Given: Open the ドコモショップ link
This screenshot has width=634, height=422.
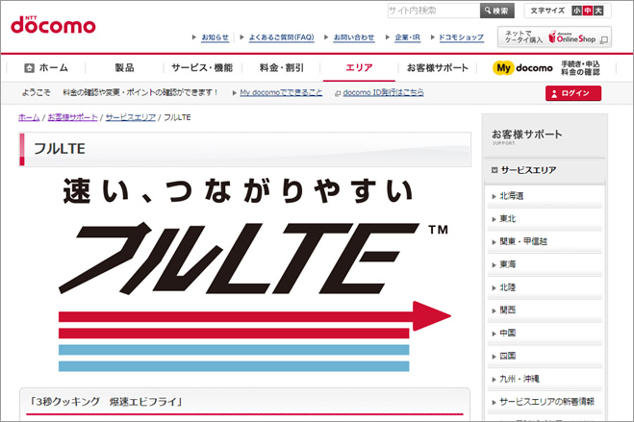Looking at the screenshot, I should coord(462,37).
